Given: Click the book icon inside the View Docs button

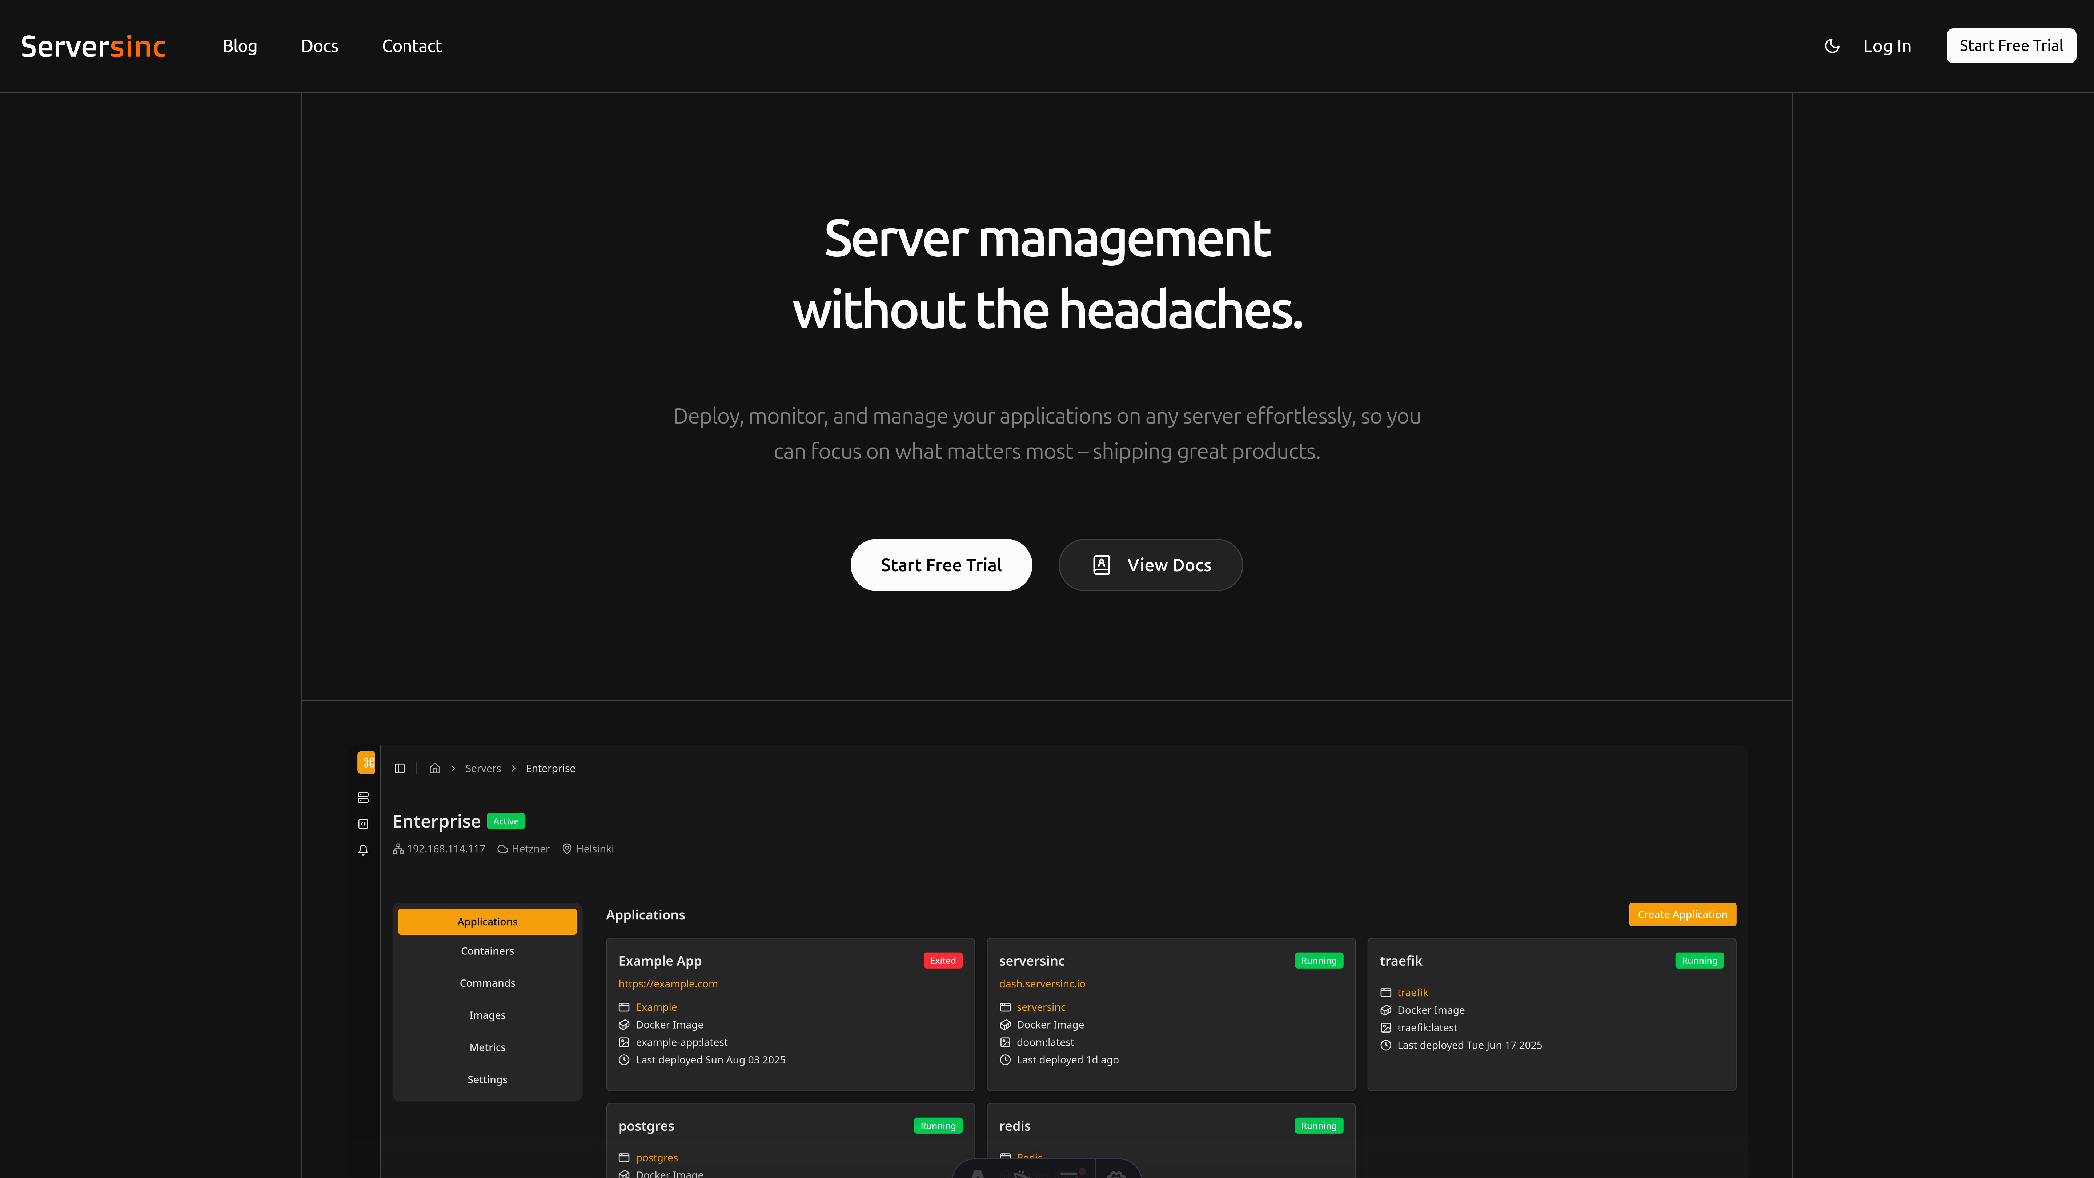Looking at the screenshot, I should [x=1102, y=564].
